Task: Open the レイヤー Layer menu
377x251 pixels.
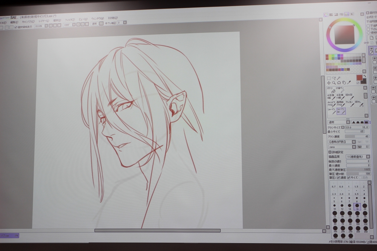Action: (x=43, y=21)
